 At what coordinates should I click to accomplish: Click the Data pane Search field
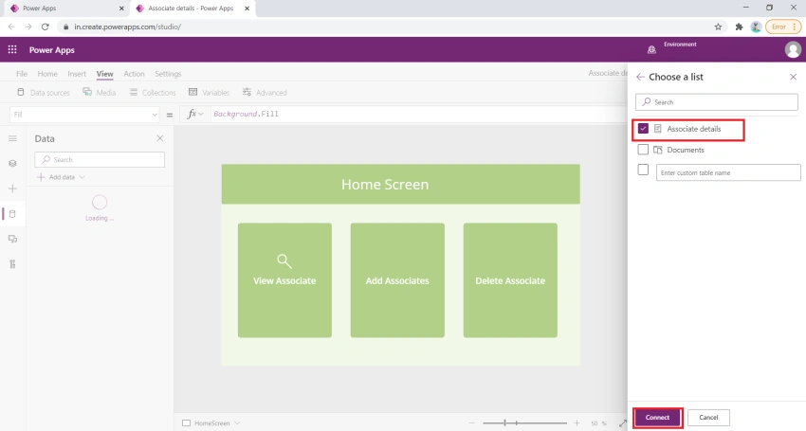click(x=100, y=160)
